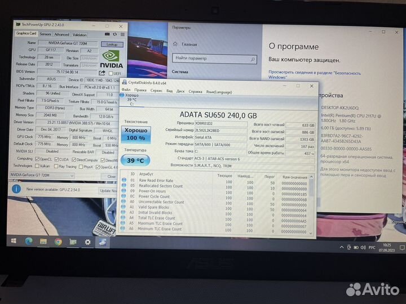Screen dimensions: 406x304
Task: Toggle Ray Tracing checkbox
Action: (x=56, y=166)
